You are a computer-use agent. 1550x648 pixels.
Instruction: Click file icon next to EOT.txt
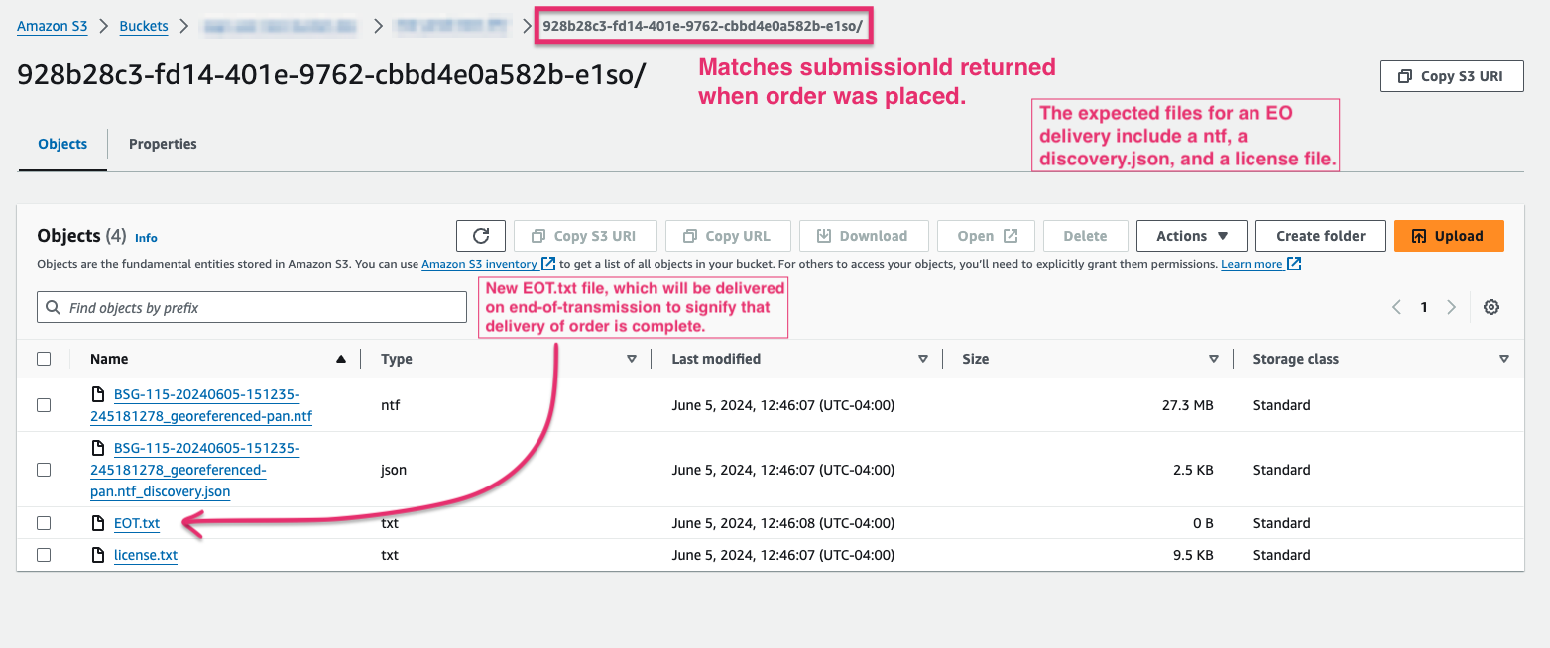pyautogui.click(x=97, y=523)
